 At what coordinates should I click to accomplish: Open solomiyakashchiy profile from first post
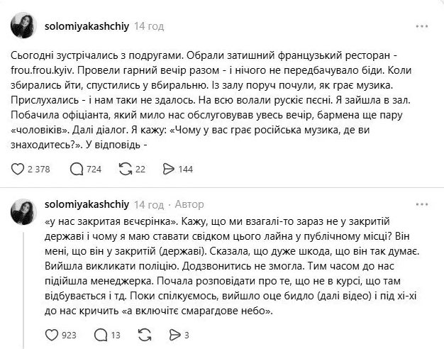click(87, 26)
